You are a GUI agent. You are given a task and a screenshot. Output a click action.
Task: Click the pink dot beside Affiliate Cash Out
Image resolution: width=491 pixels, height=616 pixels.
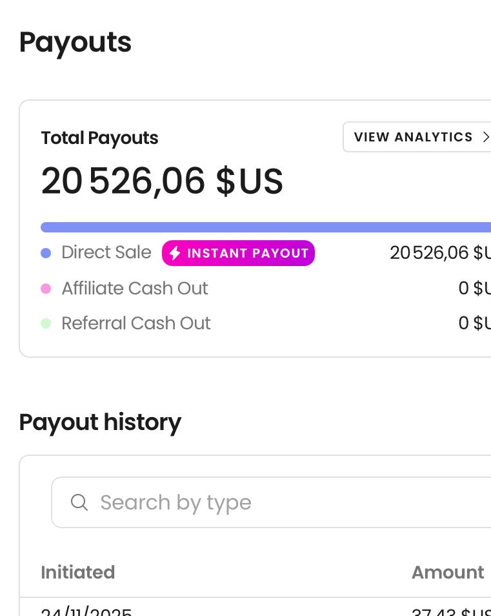(46, 289)
